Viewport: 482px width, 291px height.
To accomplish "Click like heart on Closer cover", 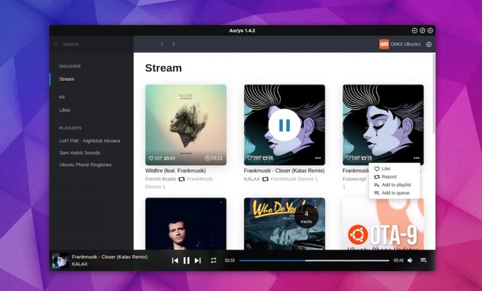I will (x=249, y=158).
